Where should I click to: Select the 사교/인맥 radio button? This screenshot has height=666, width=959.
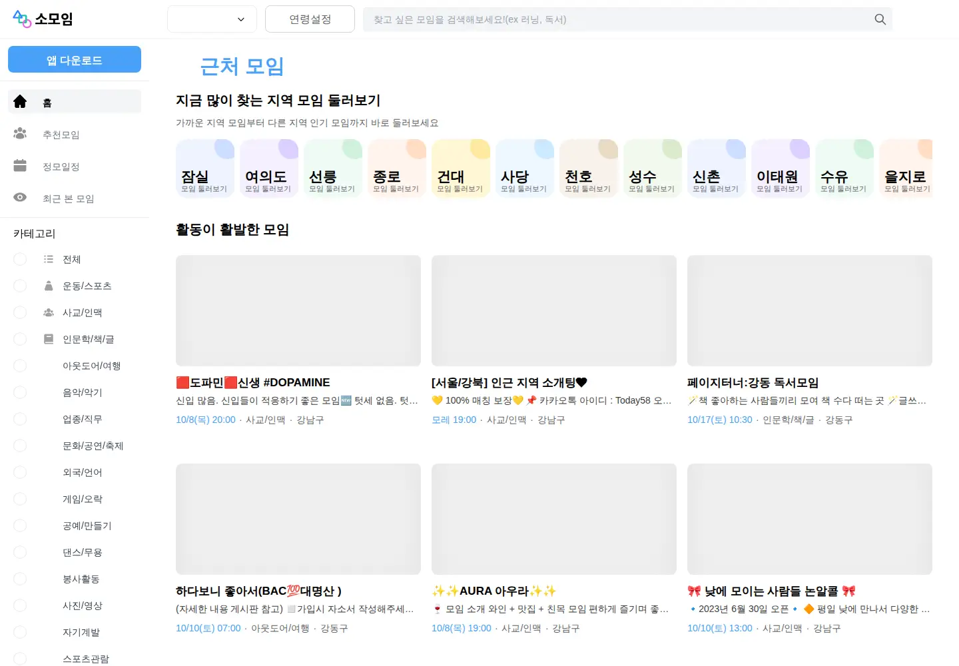point(20,312)
